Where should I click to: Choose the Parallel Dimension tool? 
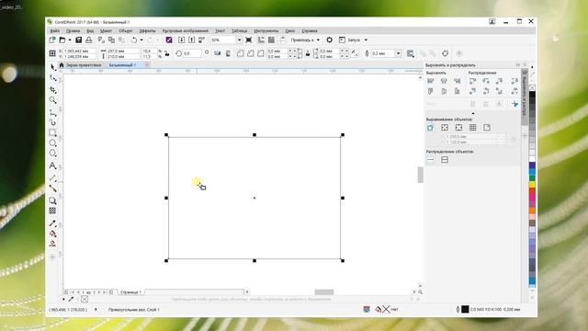53,178
